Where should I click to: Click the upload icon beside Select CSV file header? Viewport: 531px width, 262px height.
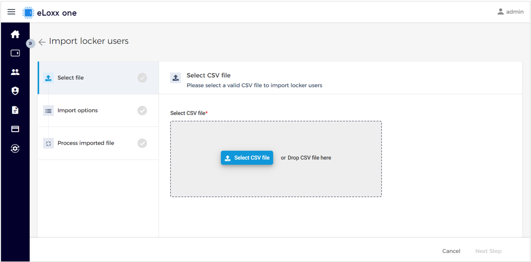click(x=175, y=78)
